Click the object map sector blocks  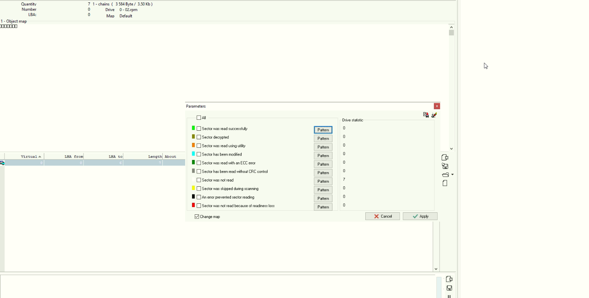(9, 26)
